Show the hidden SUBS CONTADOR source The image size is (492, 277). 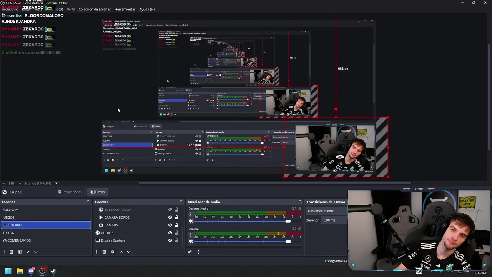170,210
